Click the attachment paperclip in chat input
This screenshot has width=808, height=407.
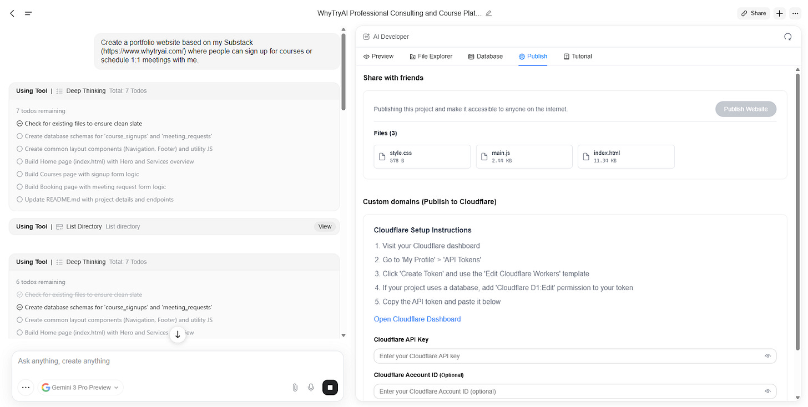(x=295, y=387)
